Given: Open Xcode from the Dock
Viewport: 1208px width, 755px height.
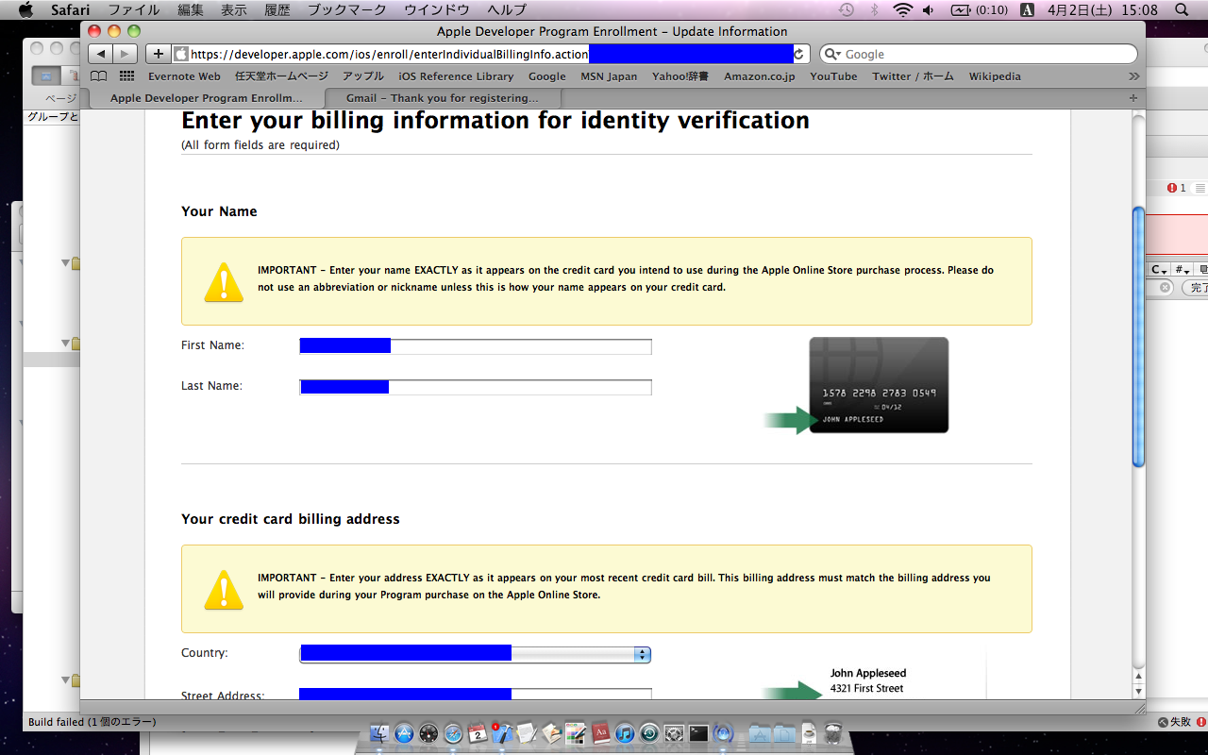Looking at the screenshot, I should click(502, 733).
